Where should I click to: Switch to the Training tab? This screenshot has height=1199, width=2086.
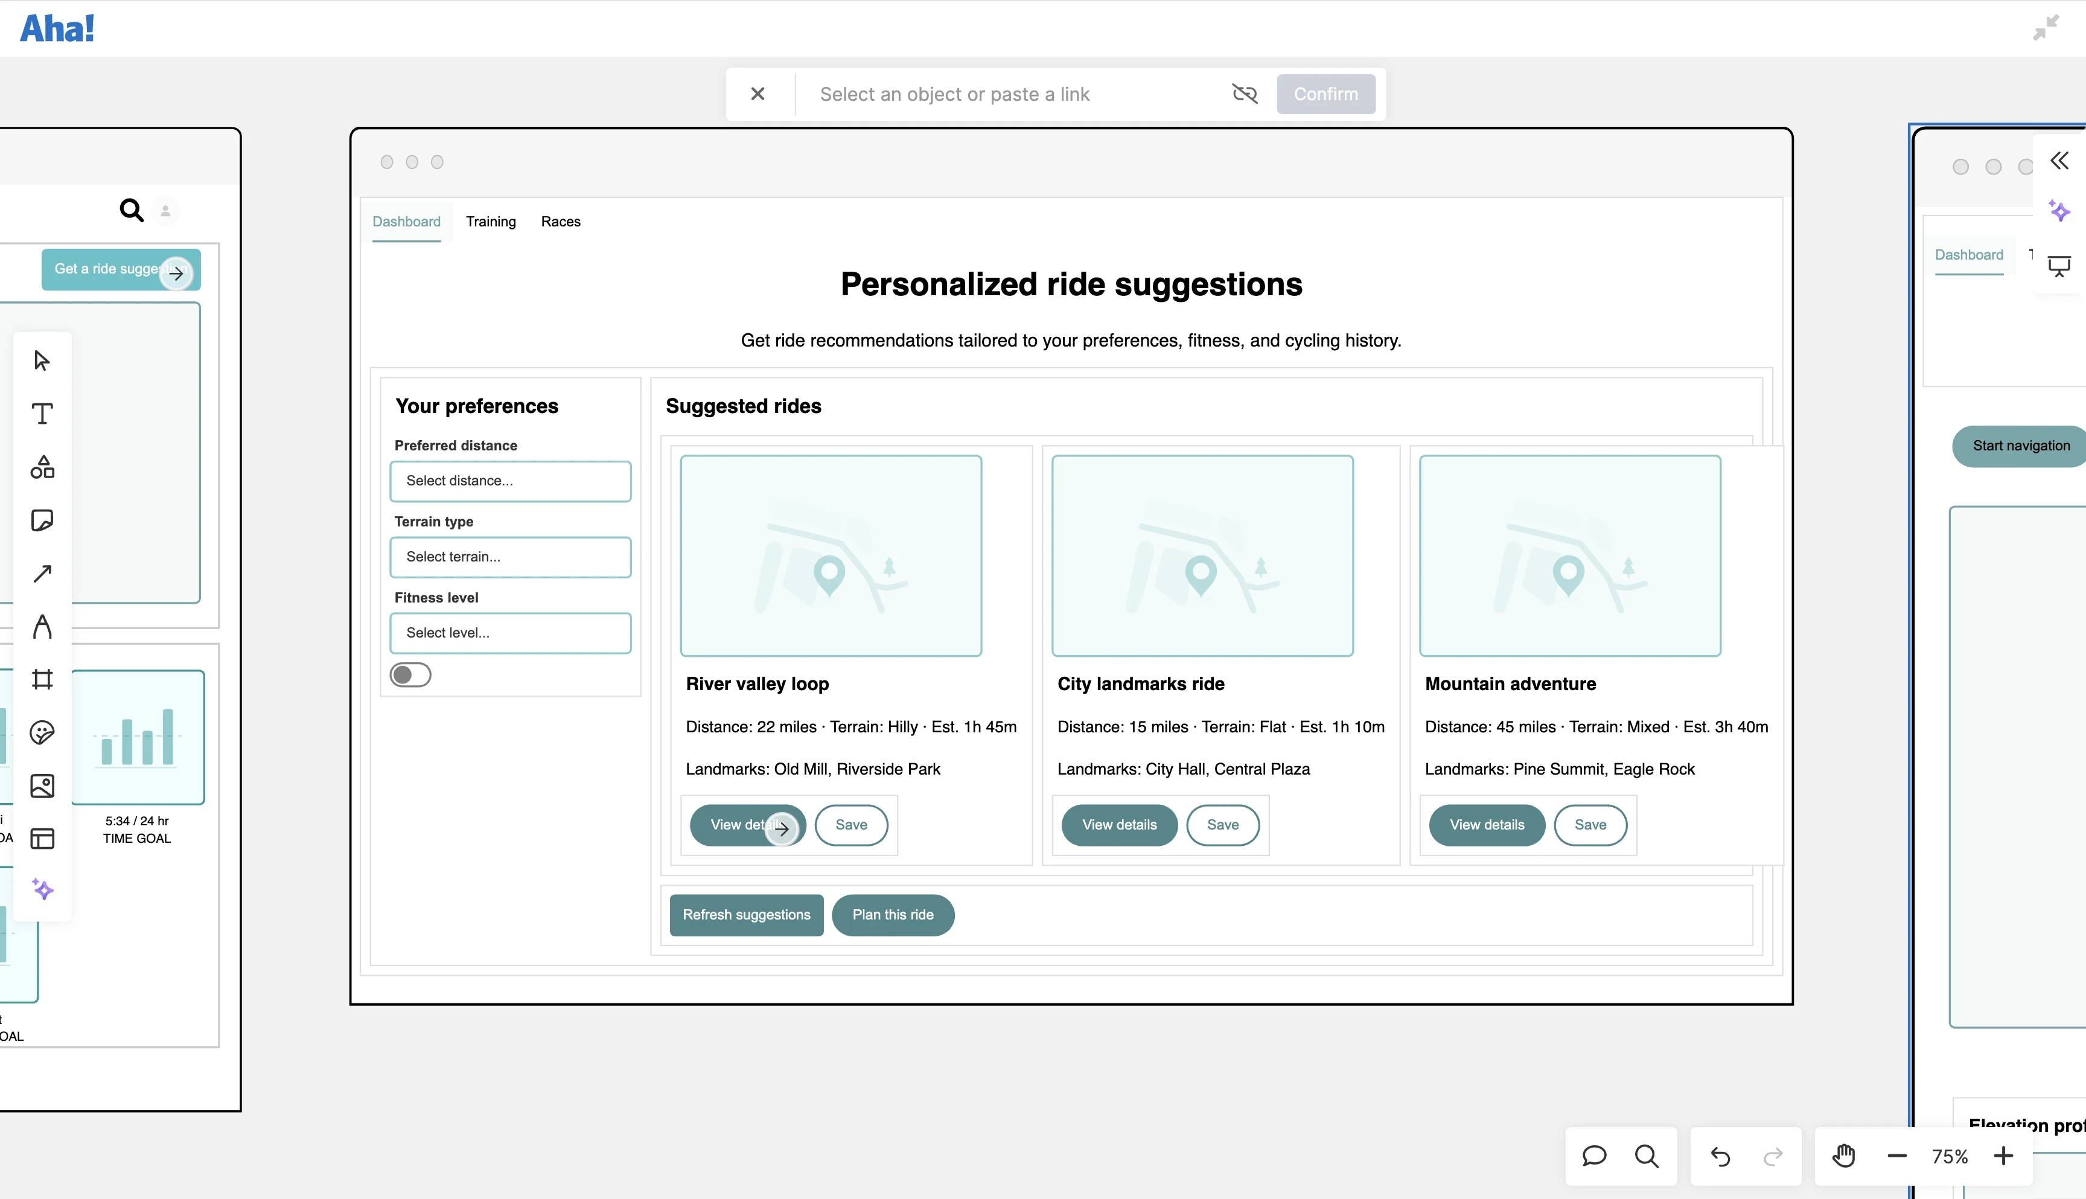coord(491,222)
